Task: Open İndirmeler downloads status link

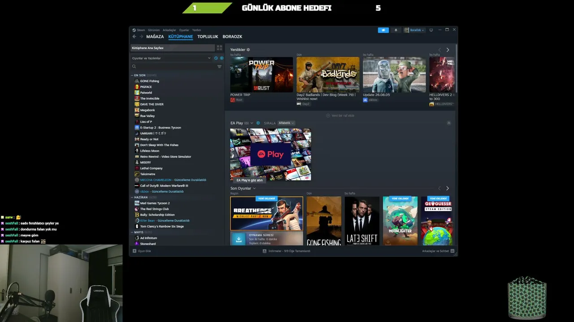Action: [287, 251]
